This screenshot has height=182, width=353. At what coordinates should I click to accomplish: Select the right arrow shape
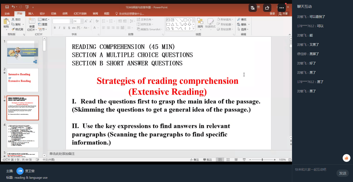185,24
